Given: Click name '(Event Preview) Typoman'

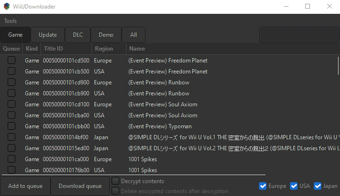Looking at the screenshot, I should pyautogui.click(x=160, y=126).
